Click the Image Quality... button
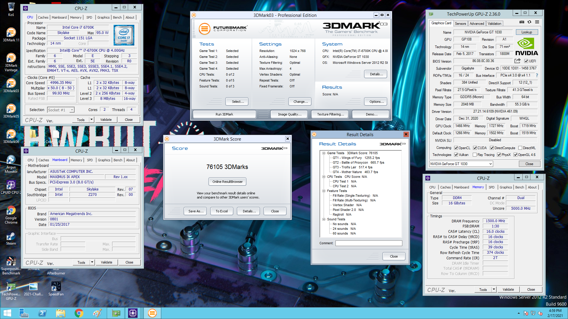568x319 pixels. click(x=290, y=114)
